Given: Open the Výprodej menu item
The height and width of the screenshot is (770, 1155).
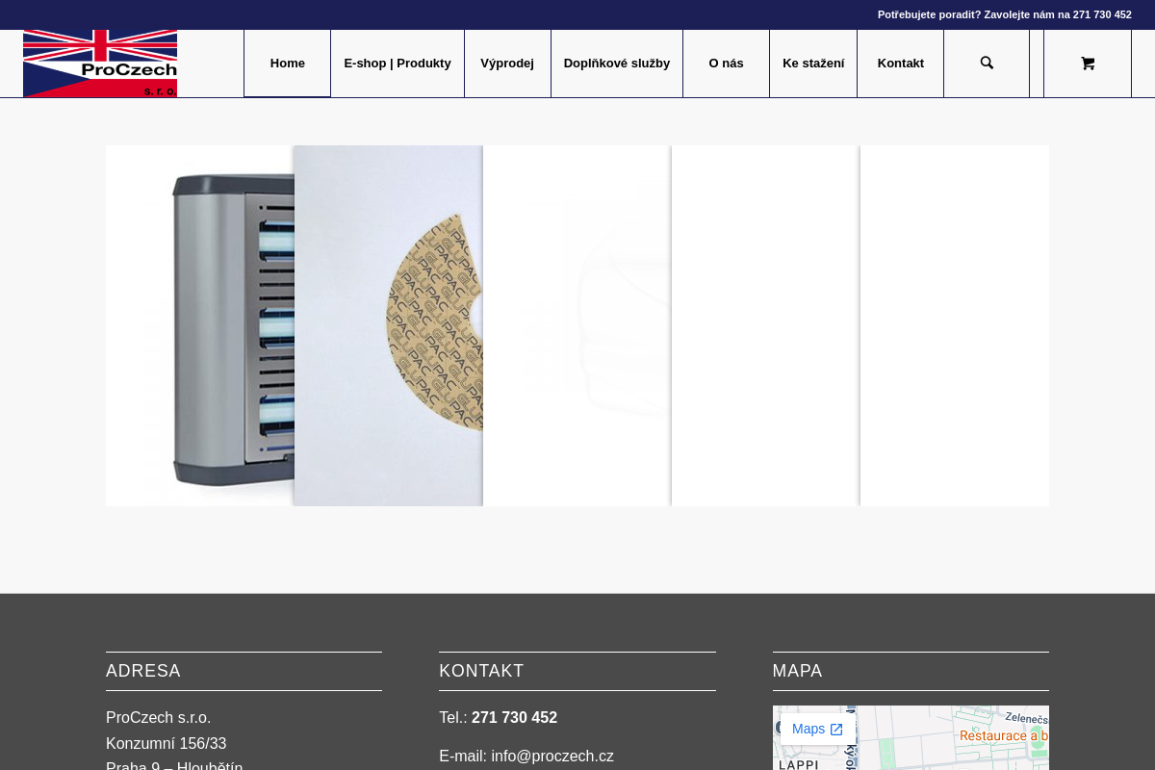Looking at the screenshot, I should (x=507, y=64).
